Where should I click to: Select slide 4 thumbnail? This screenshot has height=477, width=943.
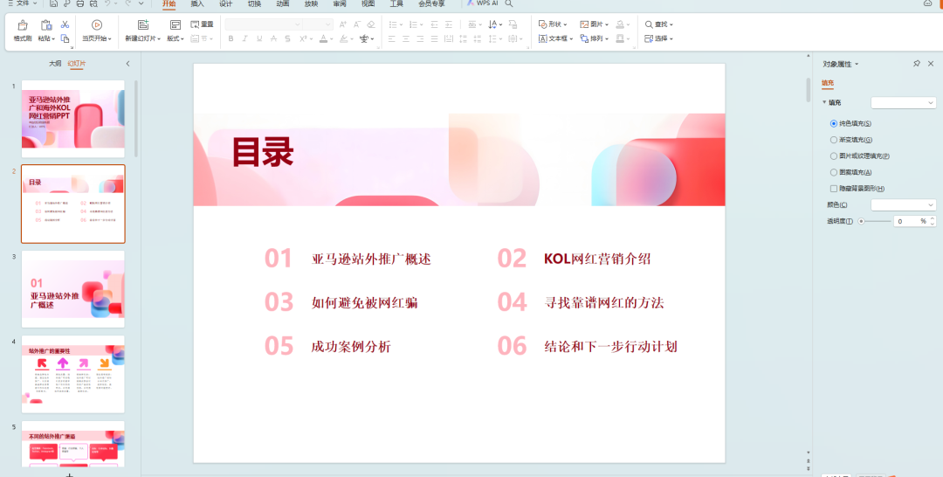point(73,374)
